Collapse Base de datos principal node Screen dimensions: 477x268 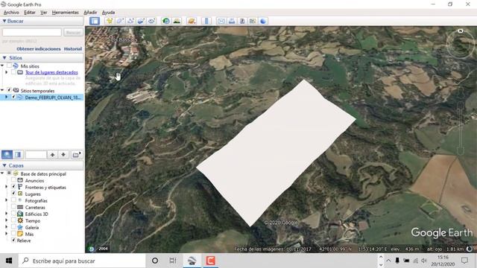pos(2,173)
